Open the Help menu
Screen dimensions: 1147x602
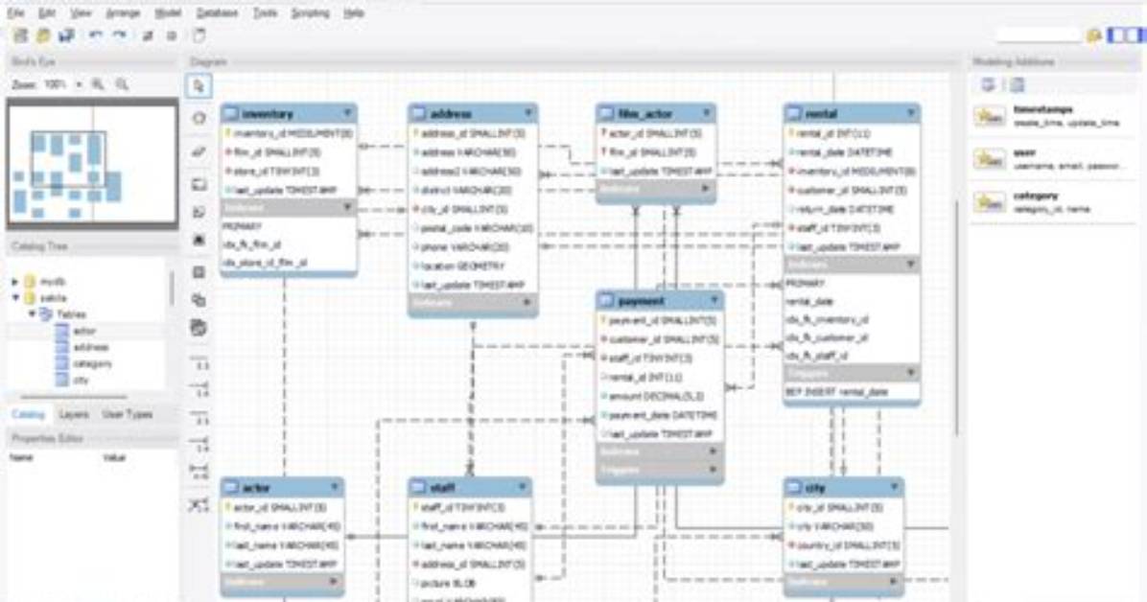(x=353, y=13)
